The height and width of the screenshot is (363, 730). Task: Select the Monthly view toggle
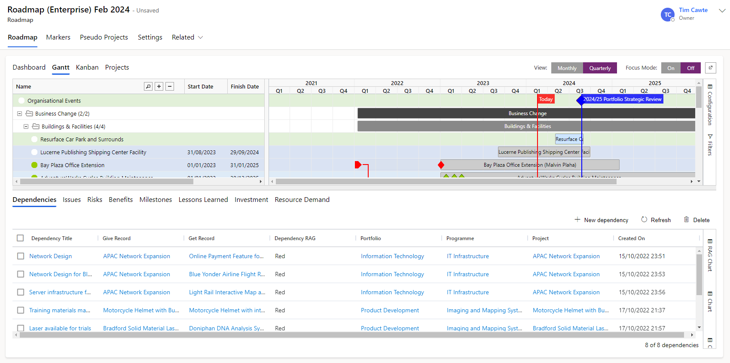(x=567, y=68)
